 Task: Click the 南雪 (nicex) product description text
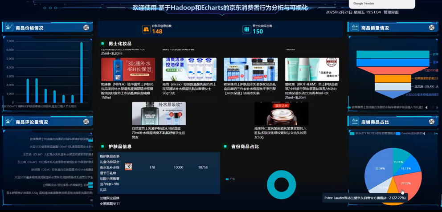189,89
